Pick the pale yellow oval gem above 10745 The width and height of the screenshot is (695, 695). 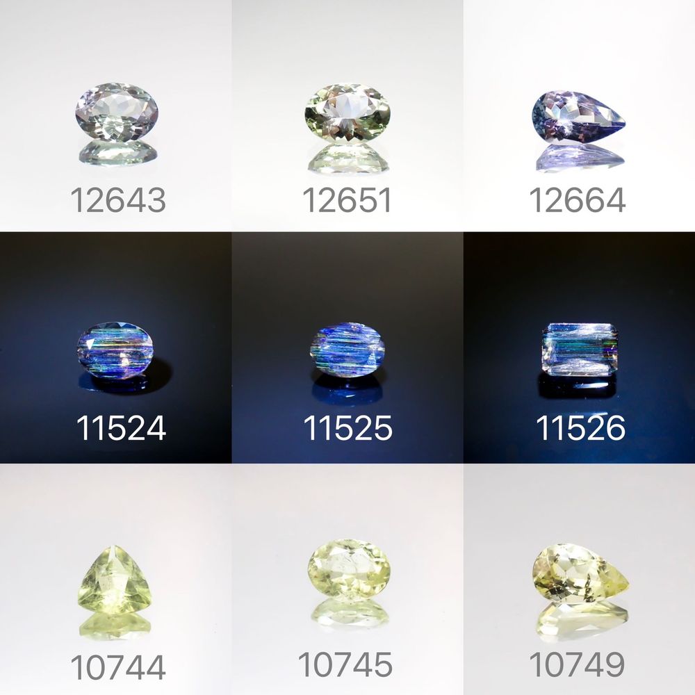tap(349, 570)
